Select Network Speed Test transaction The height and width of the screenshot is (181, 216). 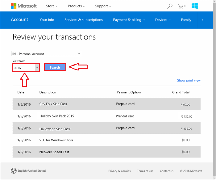point(106,152)
